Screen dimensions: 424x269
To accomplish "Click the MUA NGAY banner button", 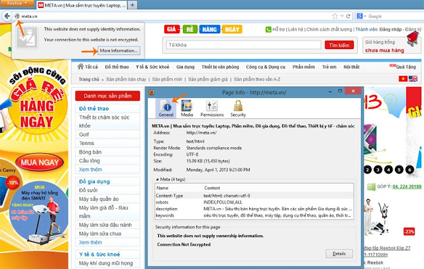I will tap(40, 162).
